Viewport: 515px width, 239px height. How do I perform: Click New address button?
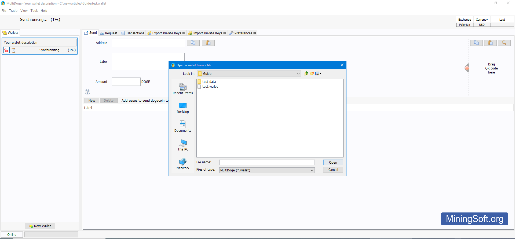click(x=92, y=100)
